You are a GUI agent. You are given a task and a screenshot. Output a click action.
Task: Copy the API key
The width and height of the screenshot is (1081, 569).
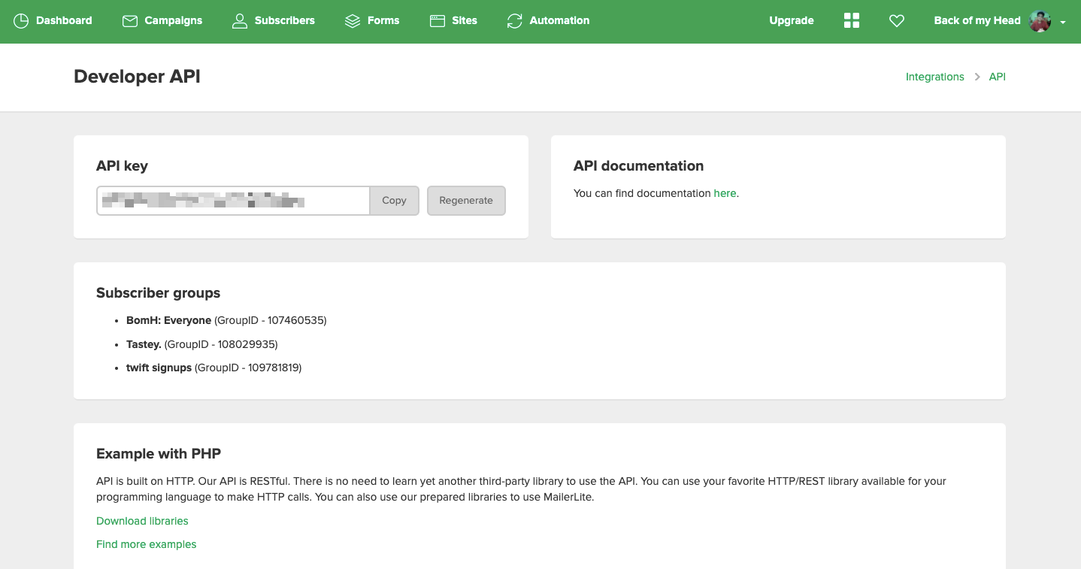point(394,201)
